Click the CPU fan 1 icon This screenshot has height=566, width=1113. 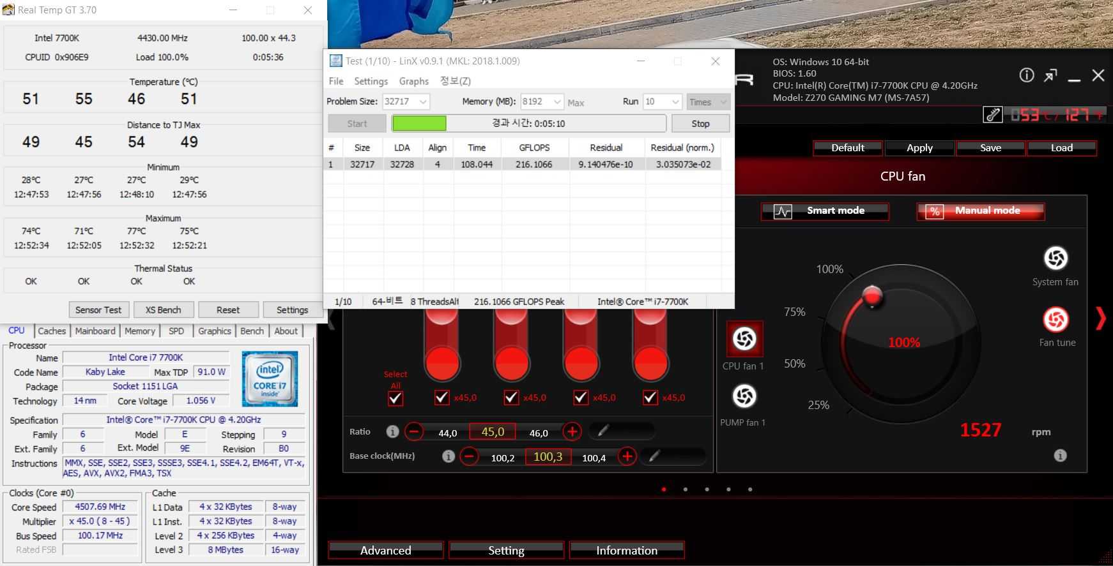tap(744, 339)
